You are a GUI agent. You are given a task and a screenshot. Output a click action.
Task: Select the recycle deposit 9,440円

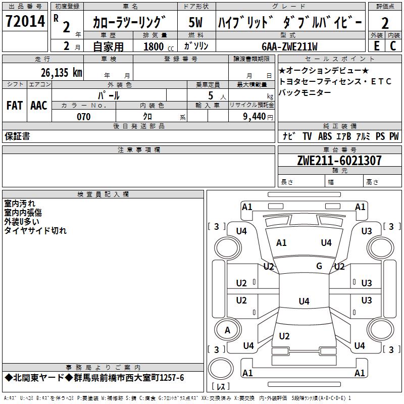[258, 117]
